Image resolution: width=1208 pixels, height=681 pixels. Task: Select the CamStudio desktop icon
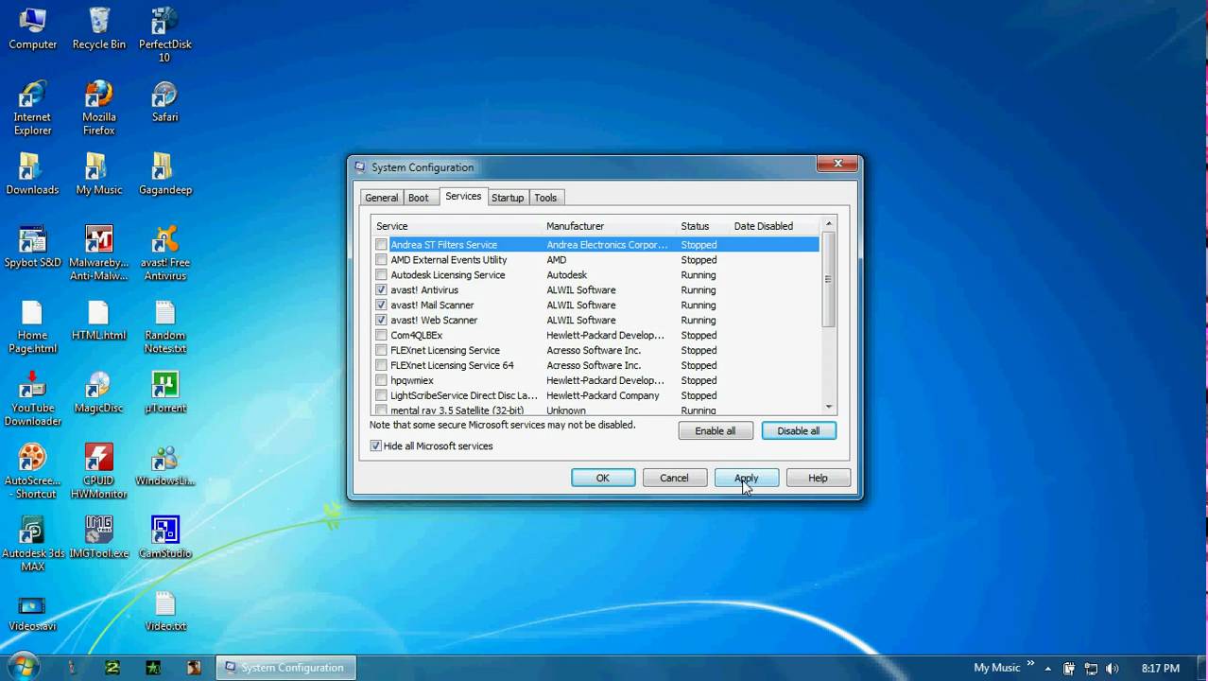click(164, 538)
